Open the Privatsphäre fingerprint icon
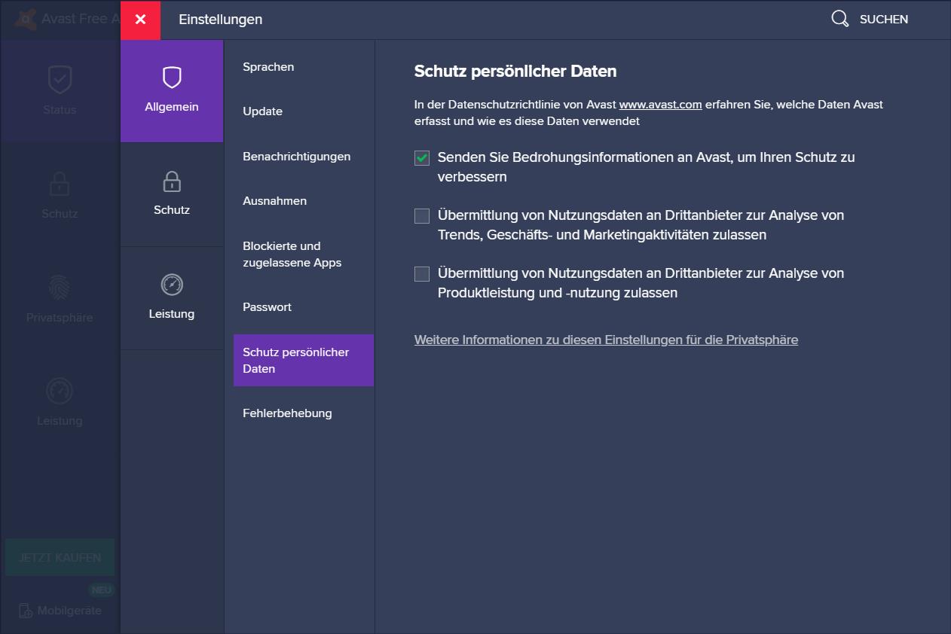 [x=60, y=287]
